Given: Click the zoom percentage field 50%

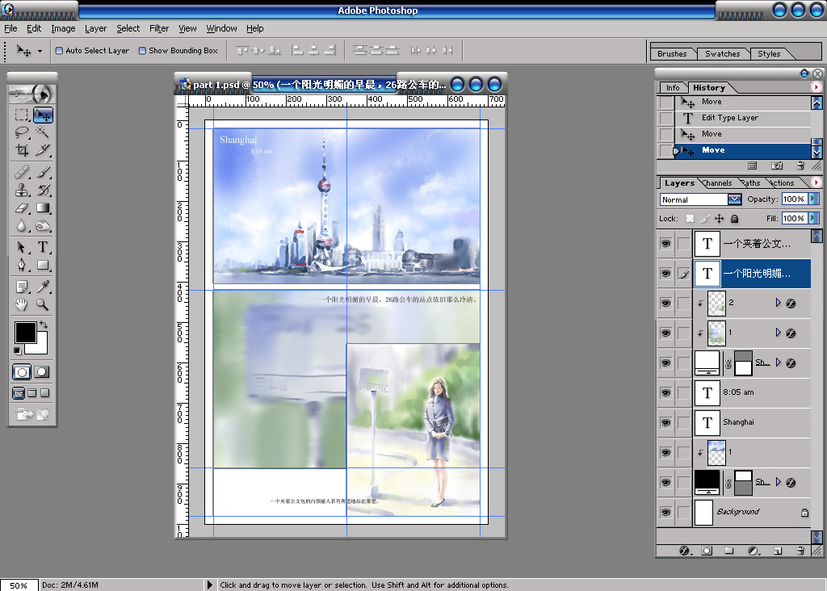Looking at the screenshot, I should tap(19, 585).
